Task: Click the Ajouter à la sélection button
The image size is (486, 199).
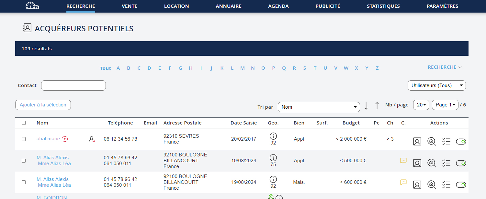Action: point(43,105)
